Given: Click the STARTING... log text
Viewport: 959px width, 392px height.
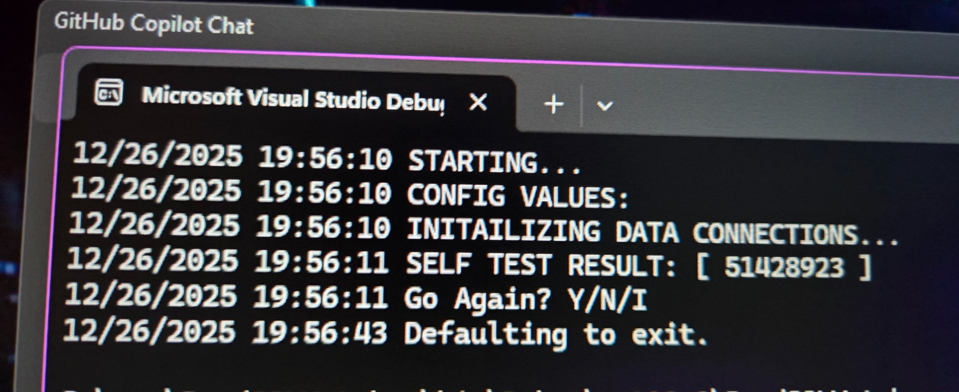Looking at the screenshot, I should pyautogui.click(x=494, y=161).
